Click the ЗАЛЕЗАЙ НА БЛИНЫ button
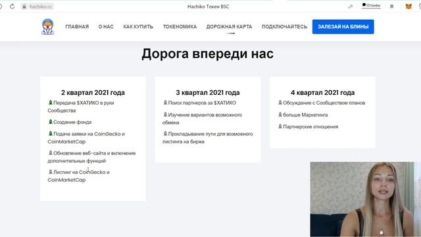 343,26
